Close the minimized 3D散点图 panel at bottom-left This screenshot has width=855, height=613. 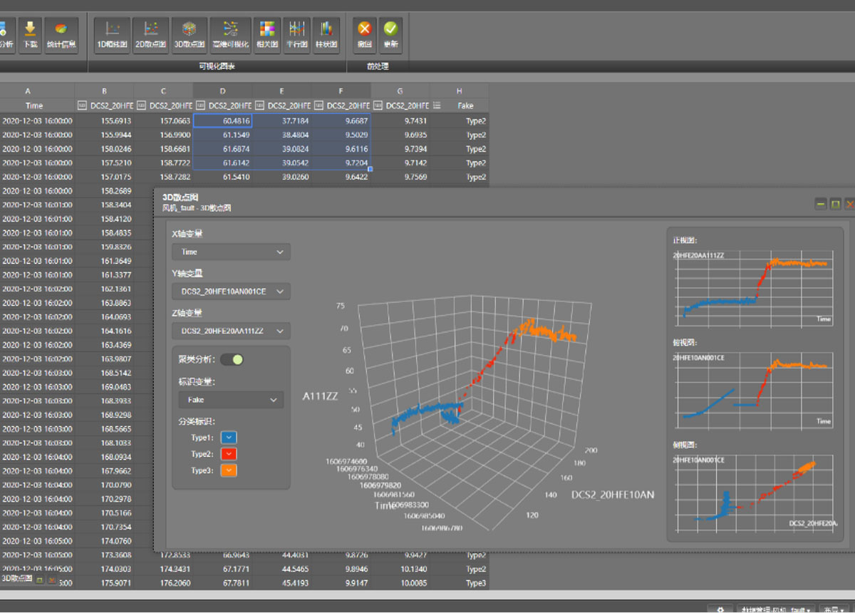tap(52, 580)
